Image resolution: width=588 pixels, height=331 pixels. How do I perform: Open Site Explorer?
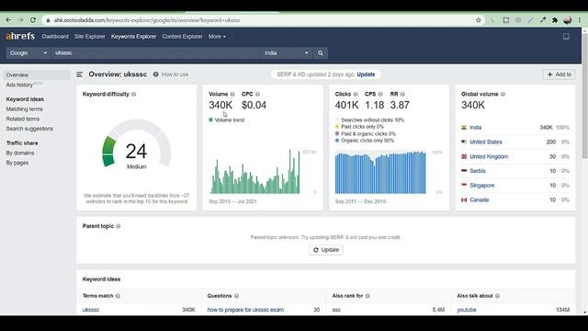[x=90, y=37]
